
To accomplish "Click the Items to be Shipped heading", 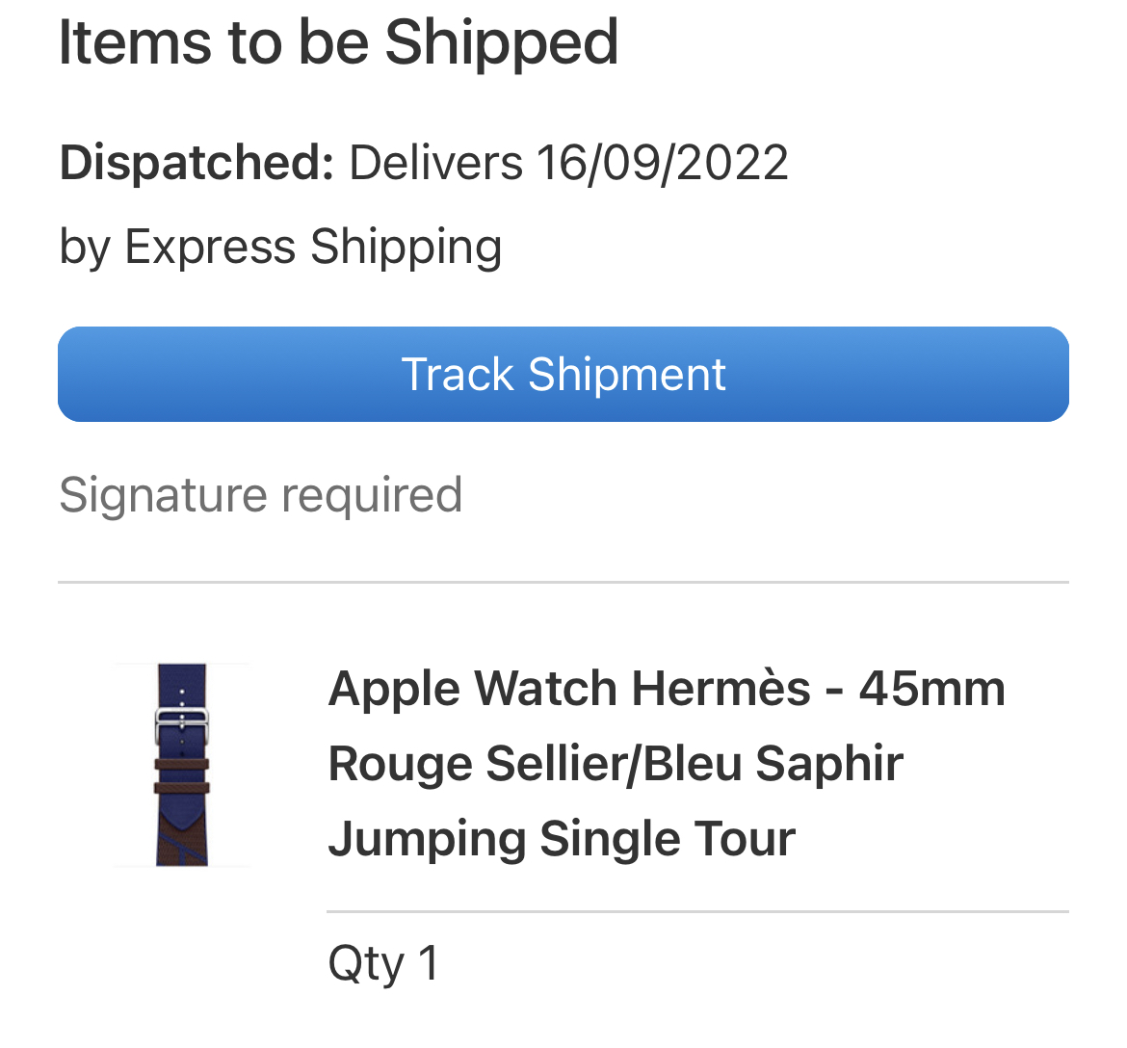I will pos(338,42).
